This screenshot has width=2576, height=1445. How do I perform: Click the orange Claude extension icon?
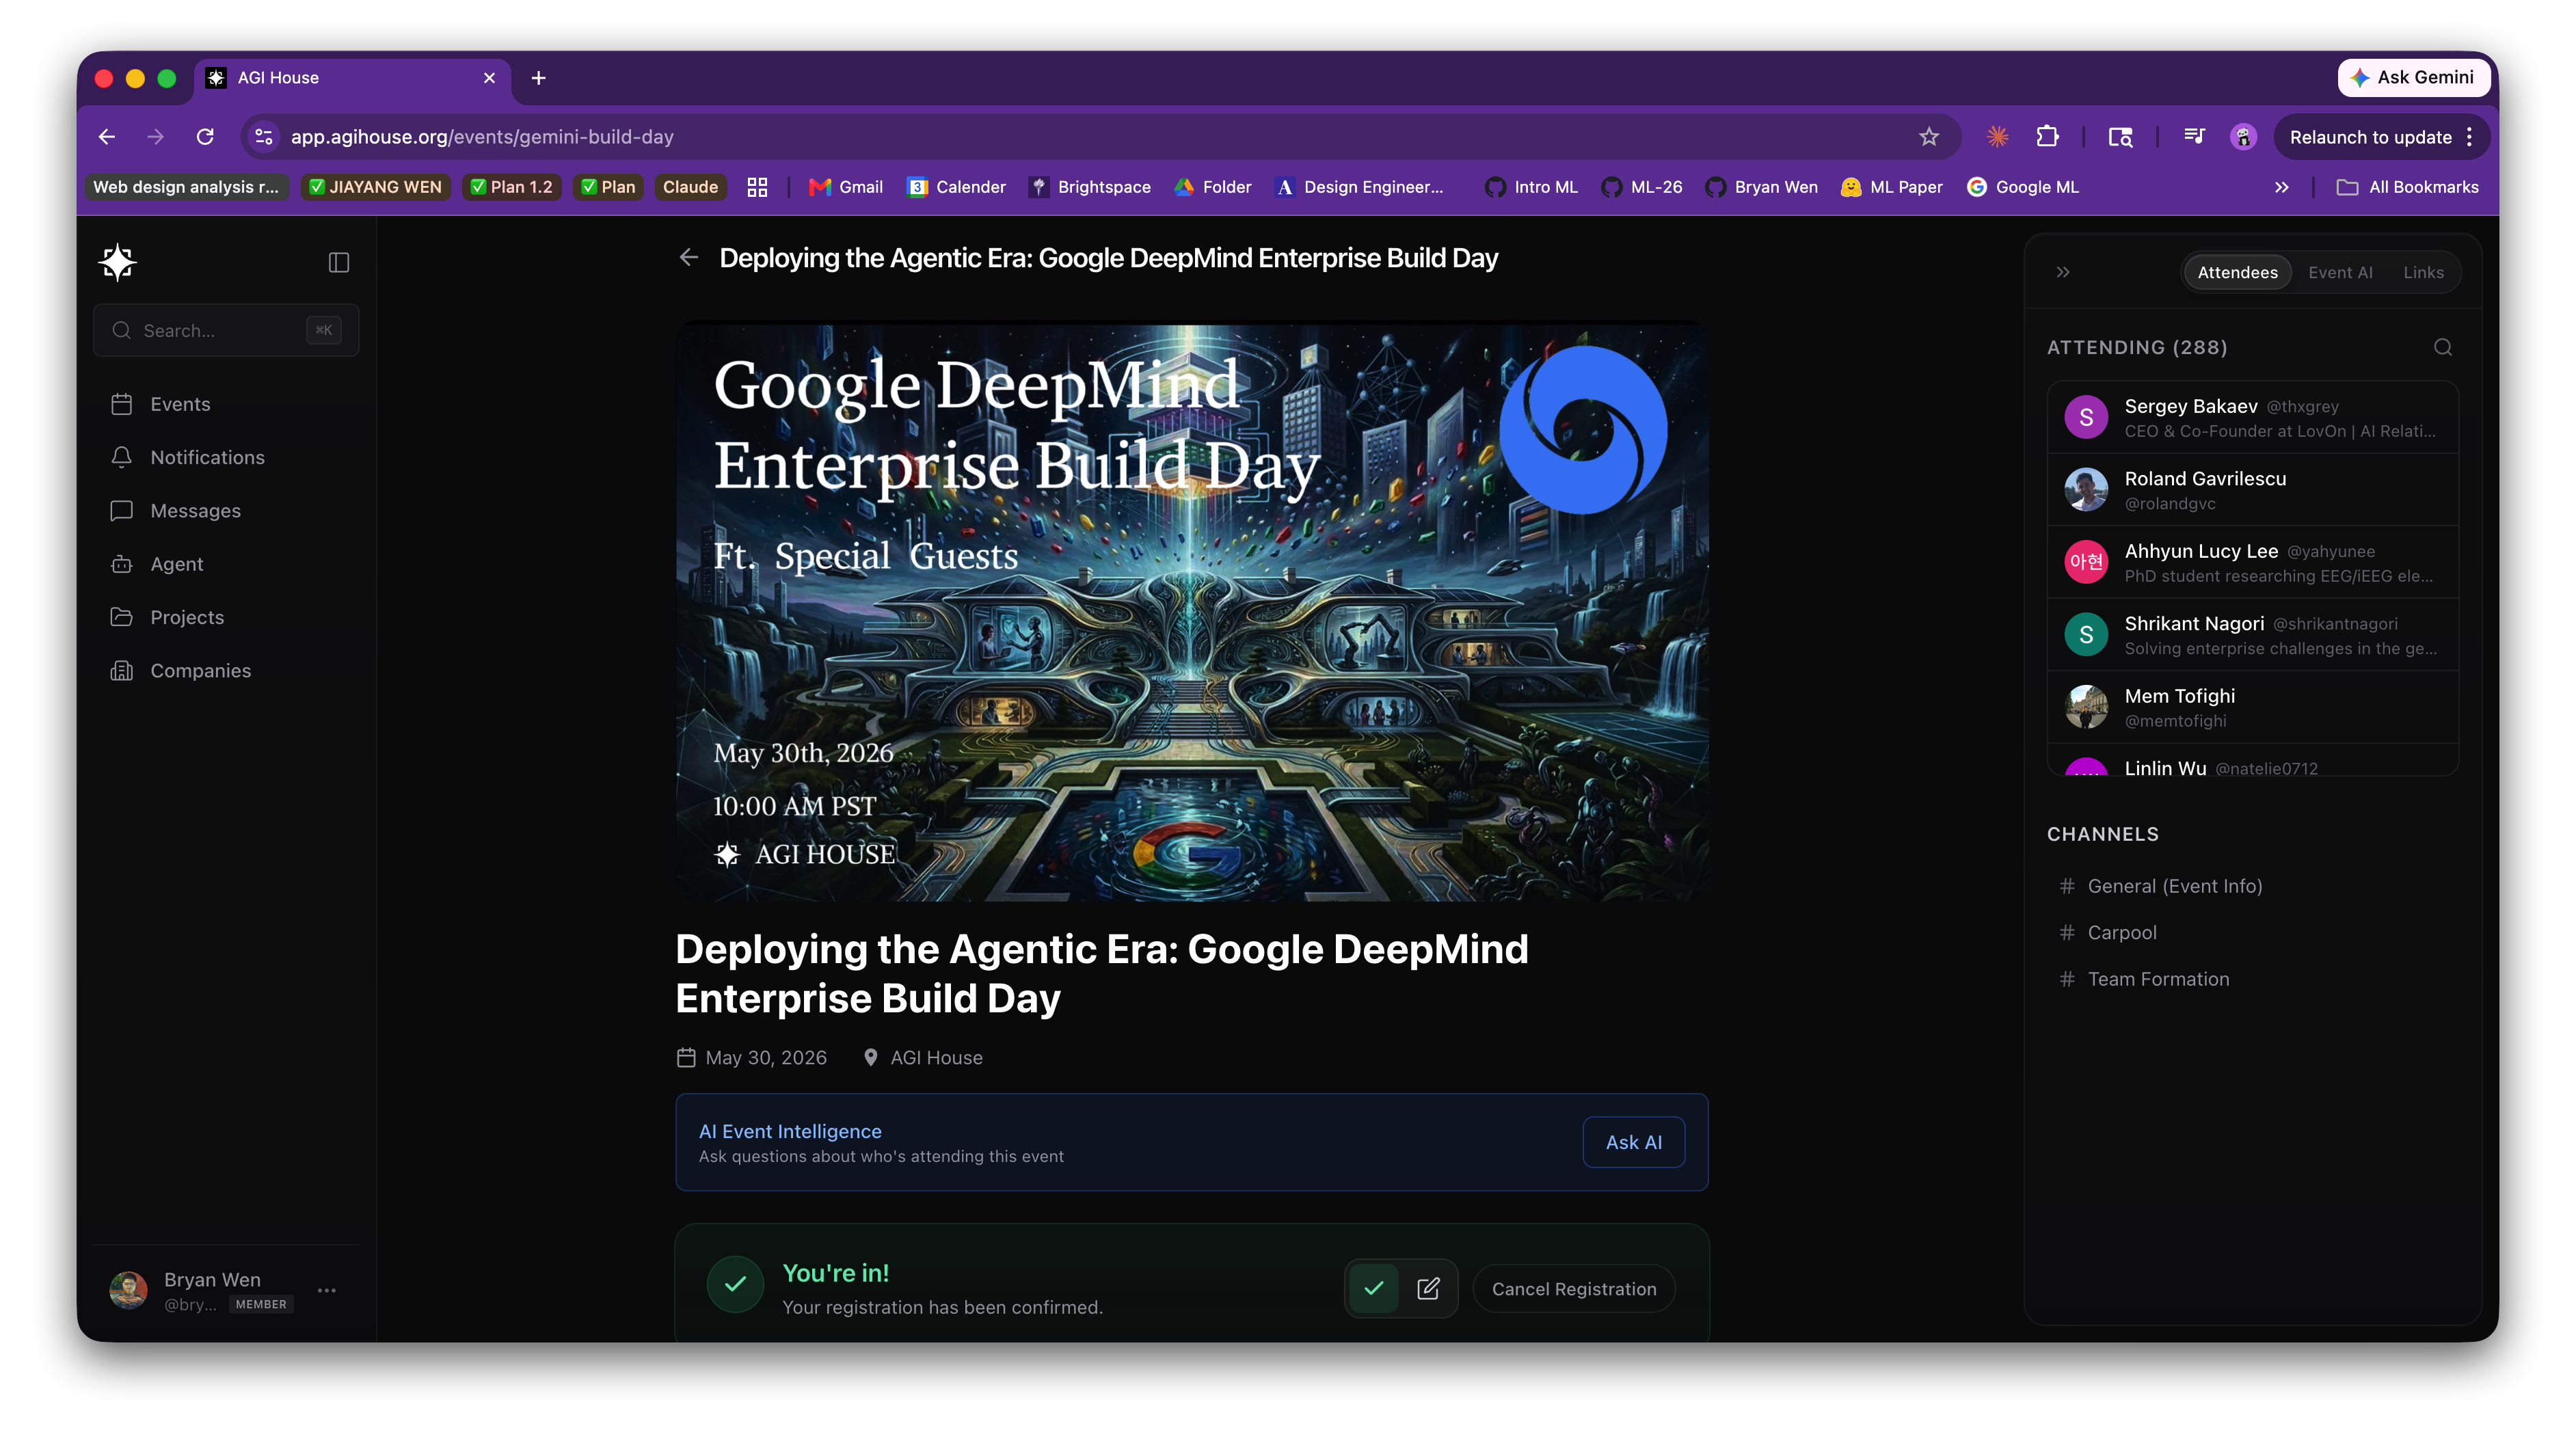tap(1997, 137)
